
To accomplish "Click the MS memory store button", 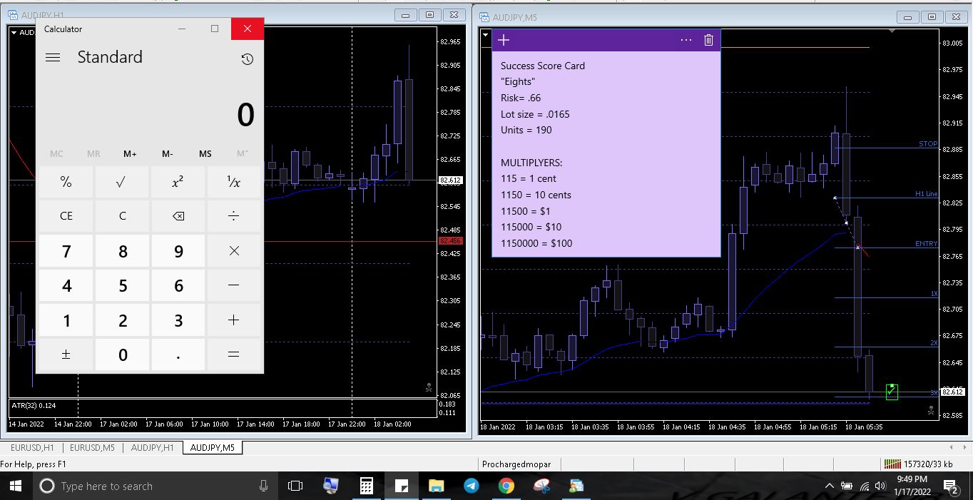I will point(205,154).
